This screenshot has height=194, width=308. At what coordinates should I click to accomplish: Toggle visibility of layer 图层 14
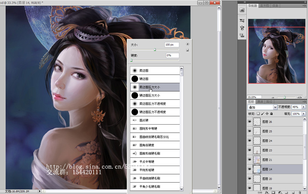tap(249, 169)
